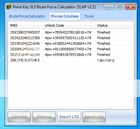Image resolution: width=140 pixels, height=129 pixels.
Task: Sort by the Status column header
Action: coord(109,25)
